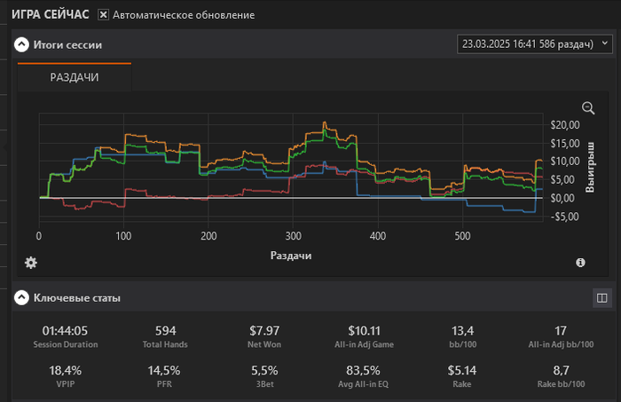
Task: Open chart settings gear icon
Action: (31, 263)
